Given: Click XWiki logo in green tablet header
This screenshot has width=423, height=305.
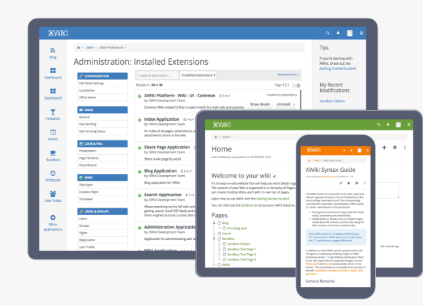Looking at the screenshot, I should [x=222, y=125].
